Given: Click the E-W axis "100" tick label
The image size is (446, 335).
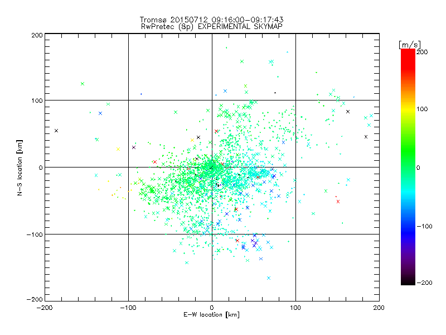Looking at the screenshot, I should [295, 308].
